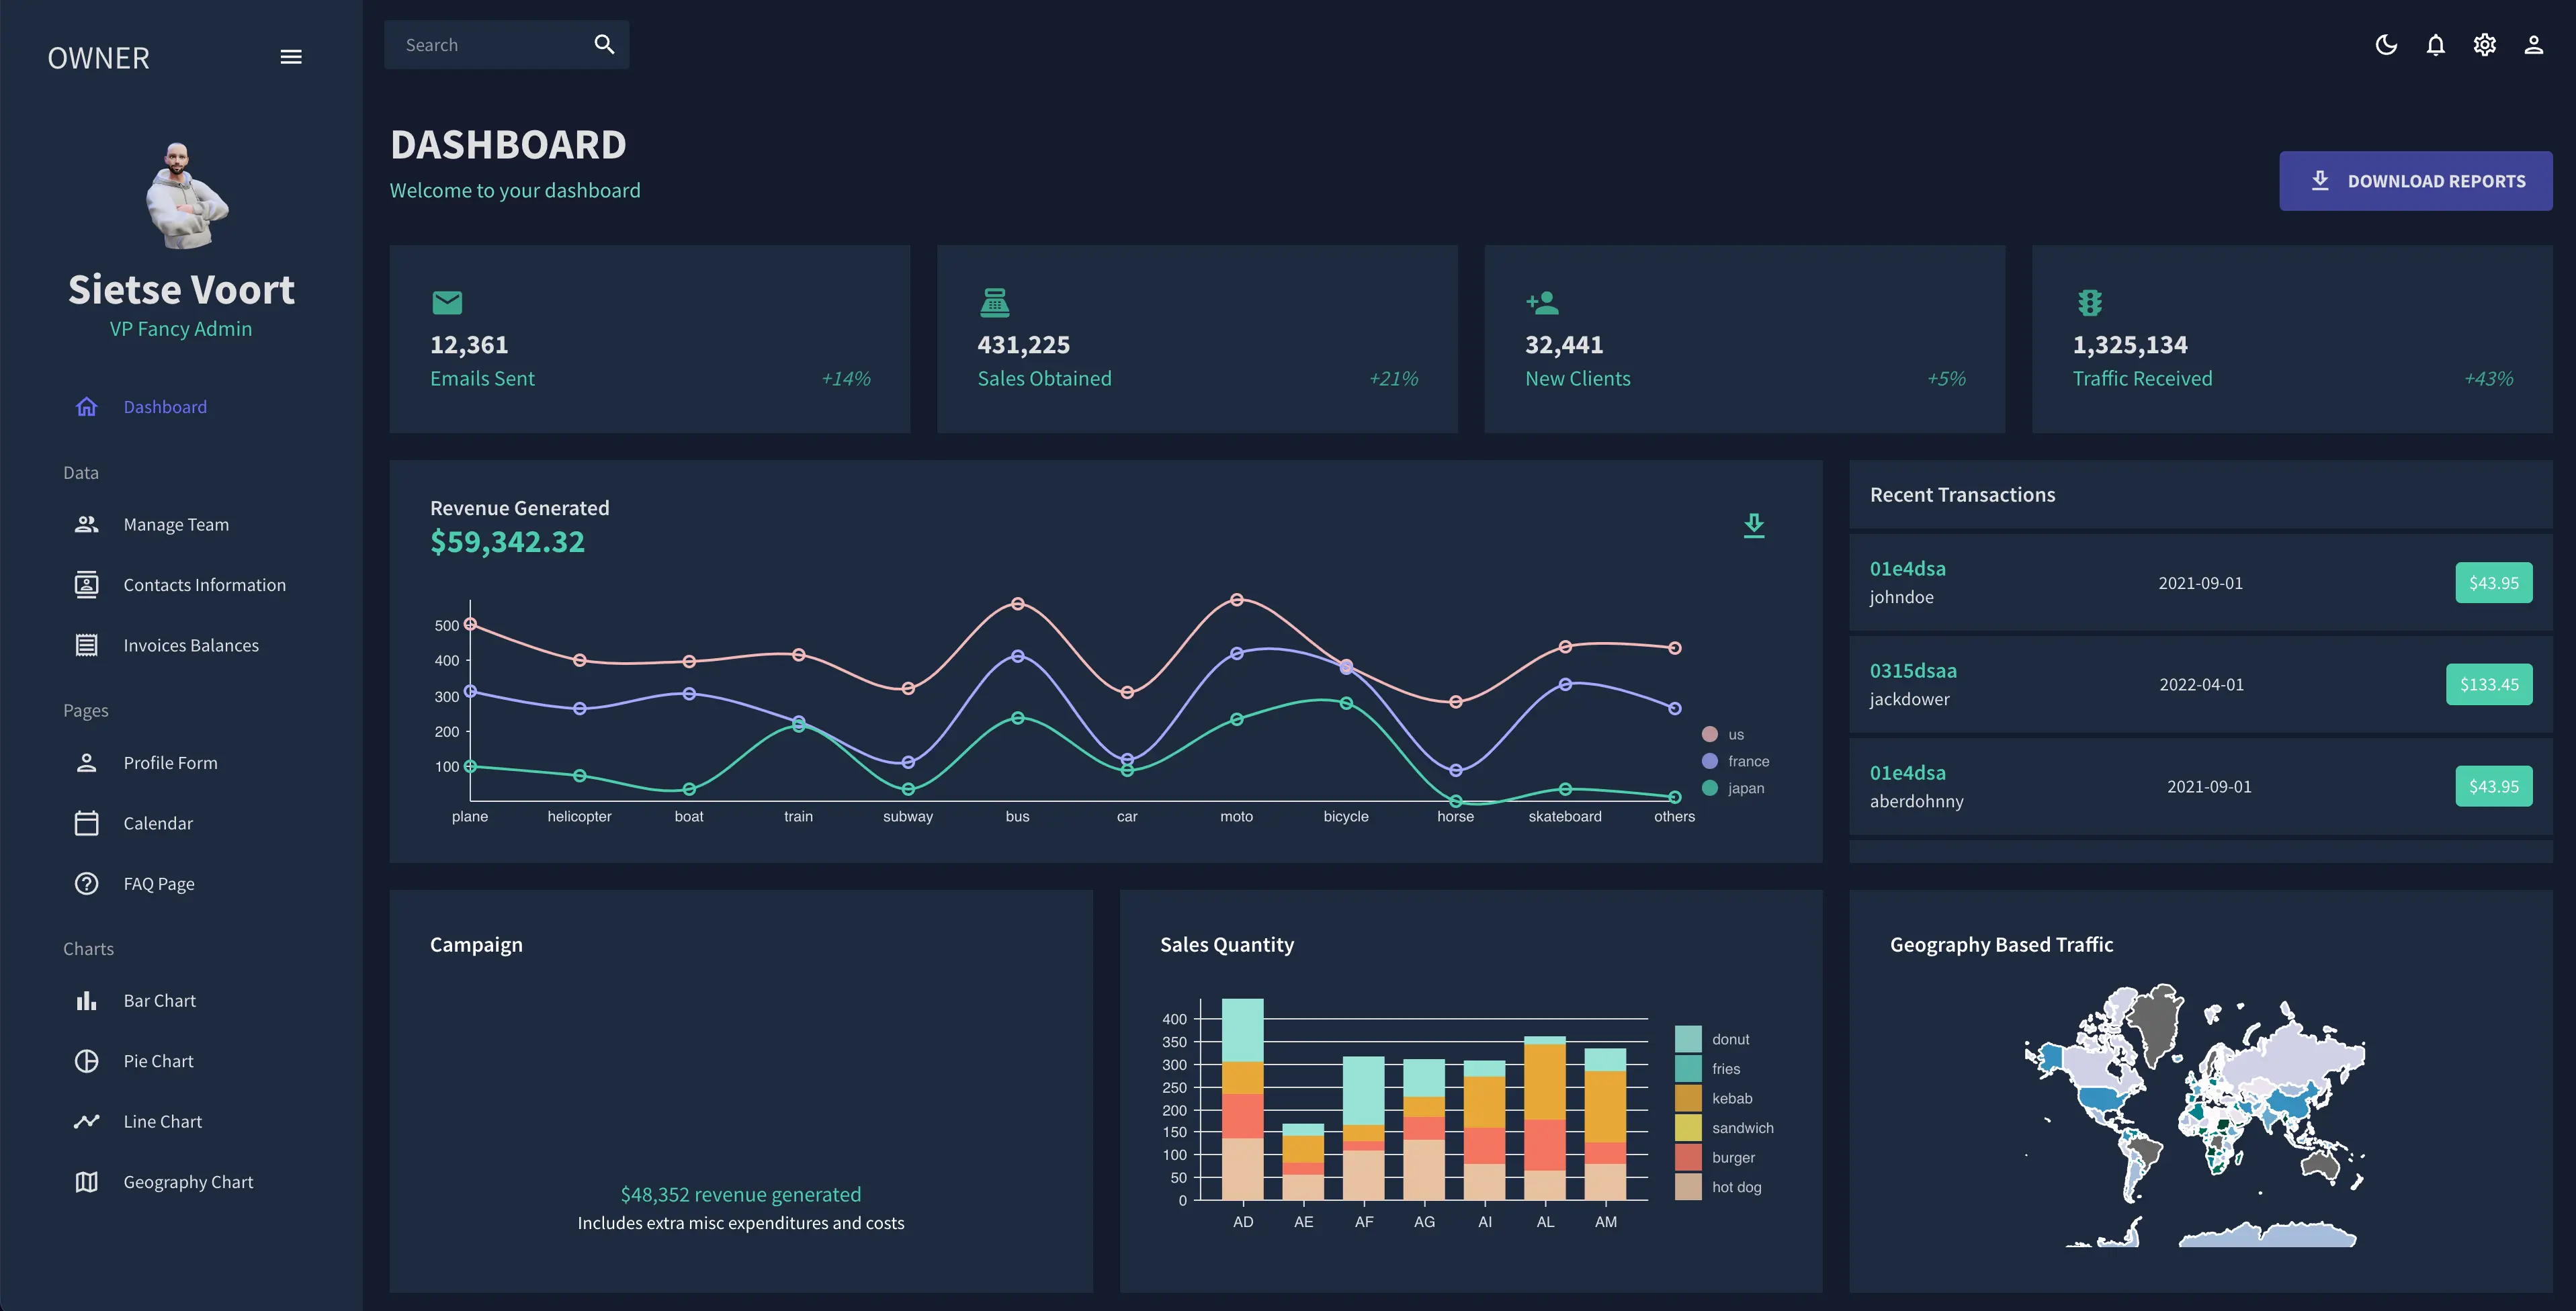Select Bar Chart menu label
Screen dimensions: 2576x1311
point(160,1000)
